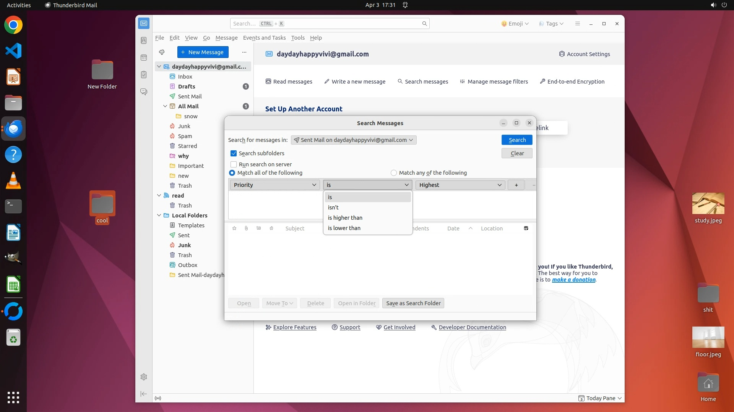734x412 pixels.
Task: Open Thunderbird settings gear icon
Action: point(144,377)
